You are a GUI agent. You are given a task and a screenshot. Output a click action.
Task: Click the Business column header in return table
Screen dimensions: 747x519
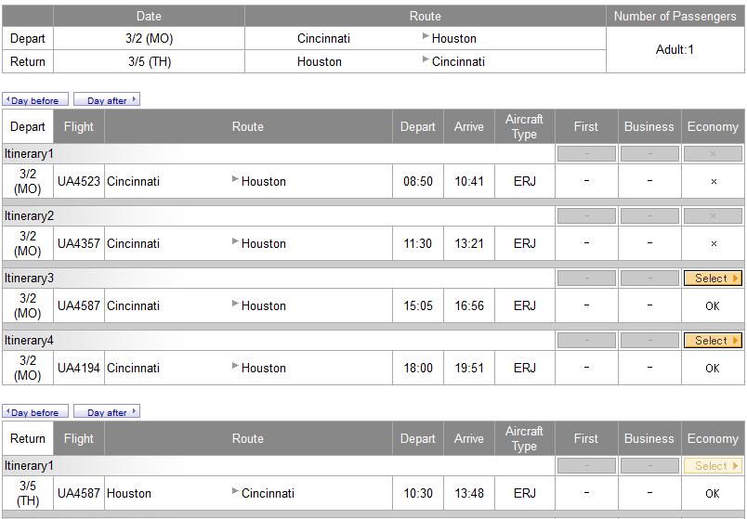649,438
